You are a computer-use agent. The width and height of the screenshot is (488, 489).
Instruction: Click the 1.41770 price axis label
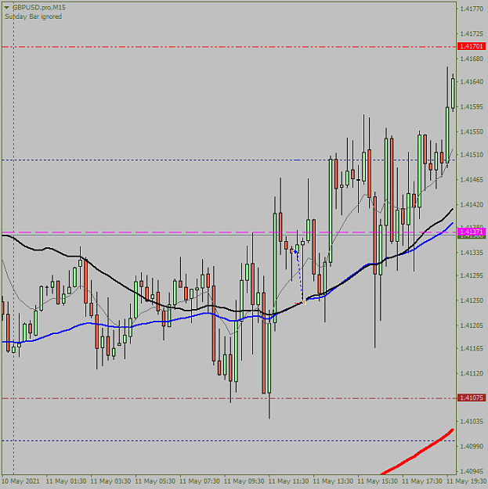472,9
